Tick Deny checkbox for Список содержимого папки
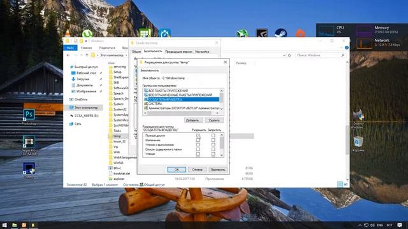 pos(213,149)
